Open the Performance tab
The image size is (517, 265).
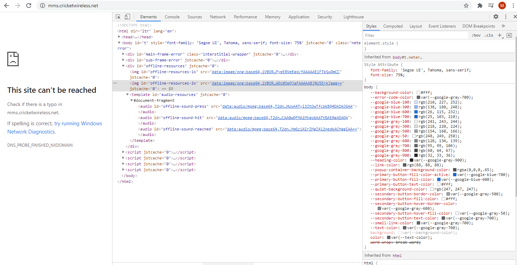coord(246,17)
